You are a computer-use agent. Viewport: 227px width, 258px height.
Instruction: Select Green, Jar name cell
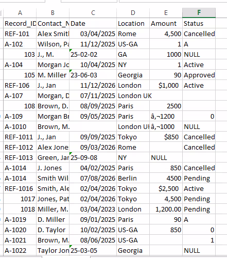[x=53, y=157]
